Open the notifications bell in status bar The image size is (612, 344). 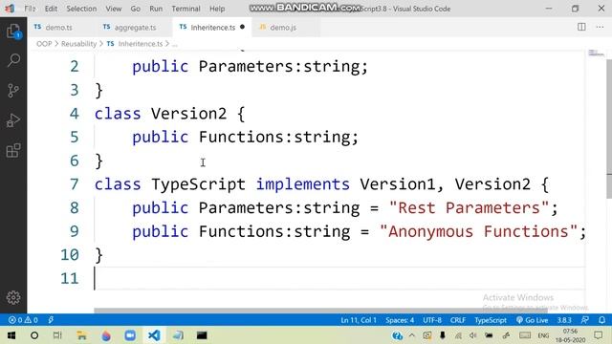click(601, 320)
